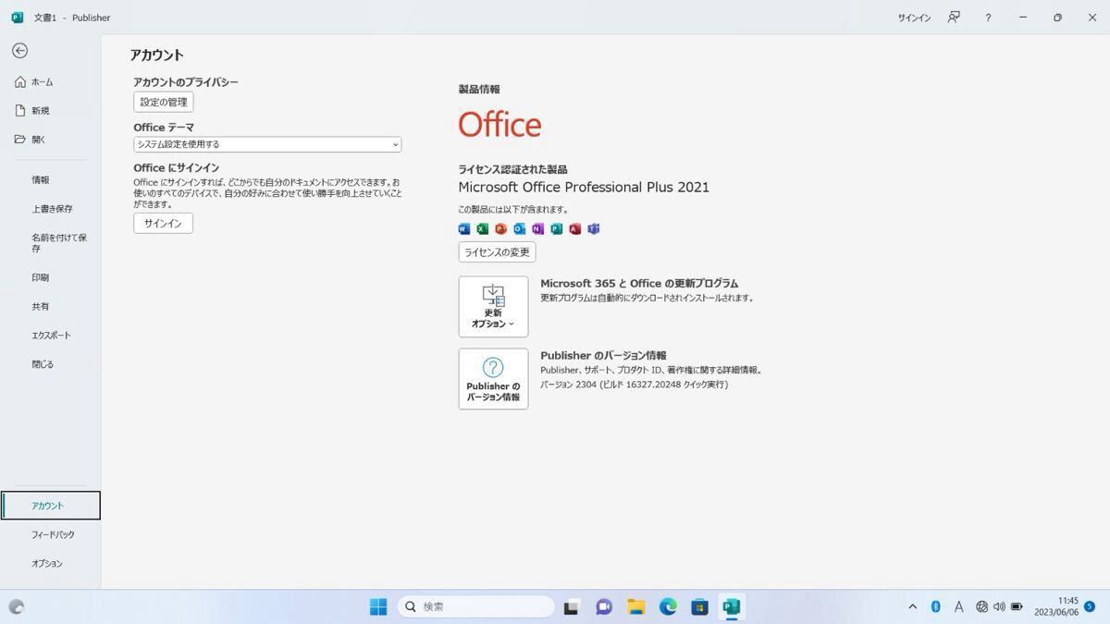Show hidden tray icons chevron
Image resolution: width=1110 pixels, height=624 pixels.
913,607
